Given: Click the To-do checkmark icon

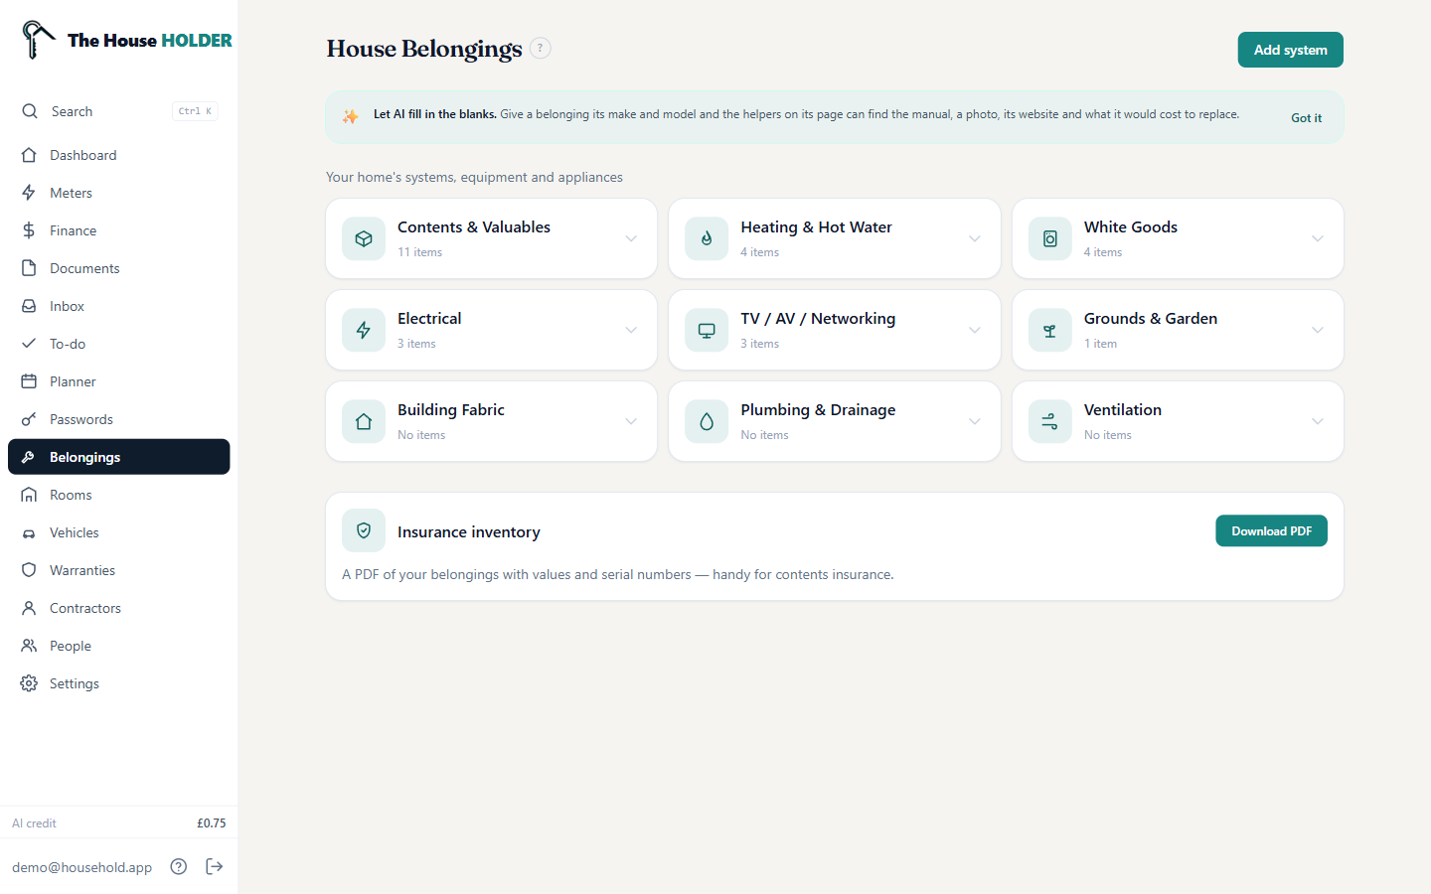Looking at the screenshot, I should tap(29, 344).
